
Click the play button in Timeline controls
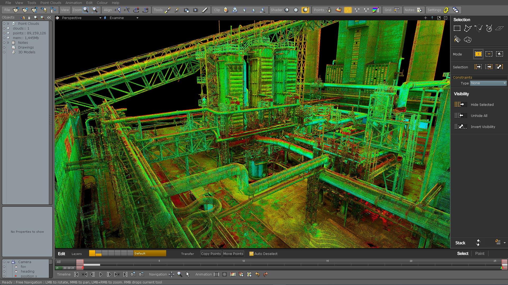(x=101, y=274)
